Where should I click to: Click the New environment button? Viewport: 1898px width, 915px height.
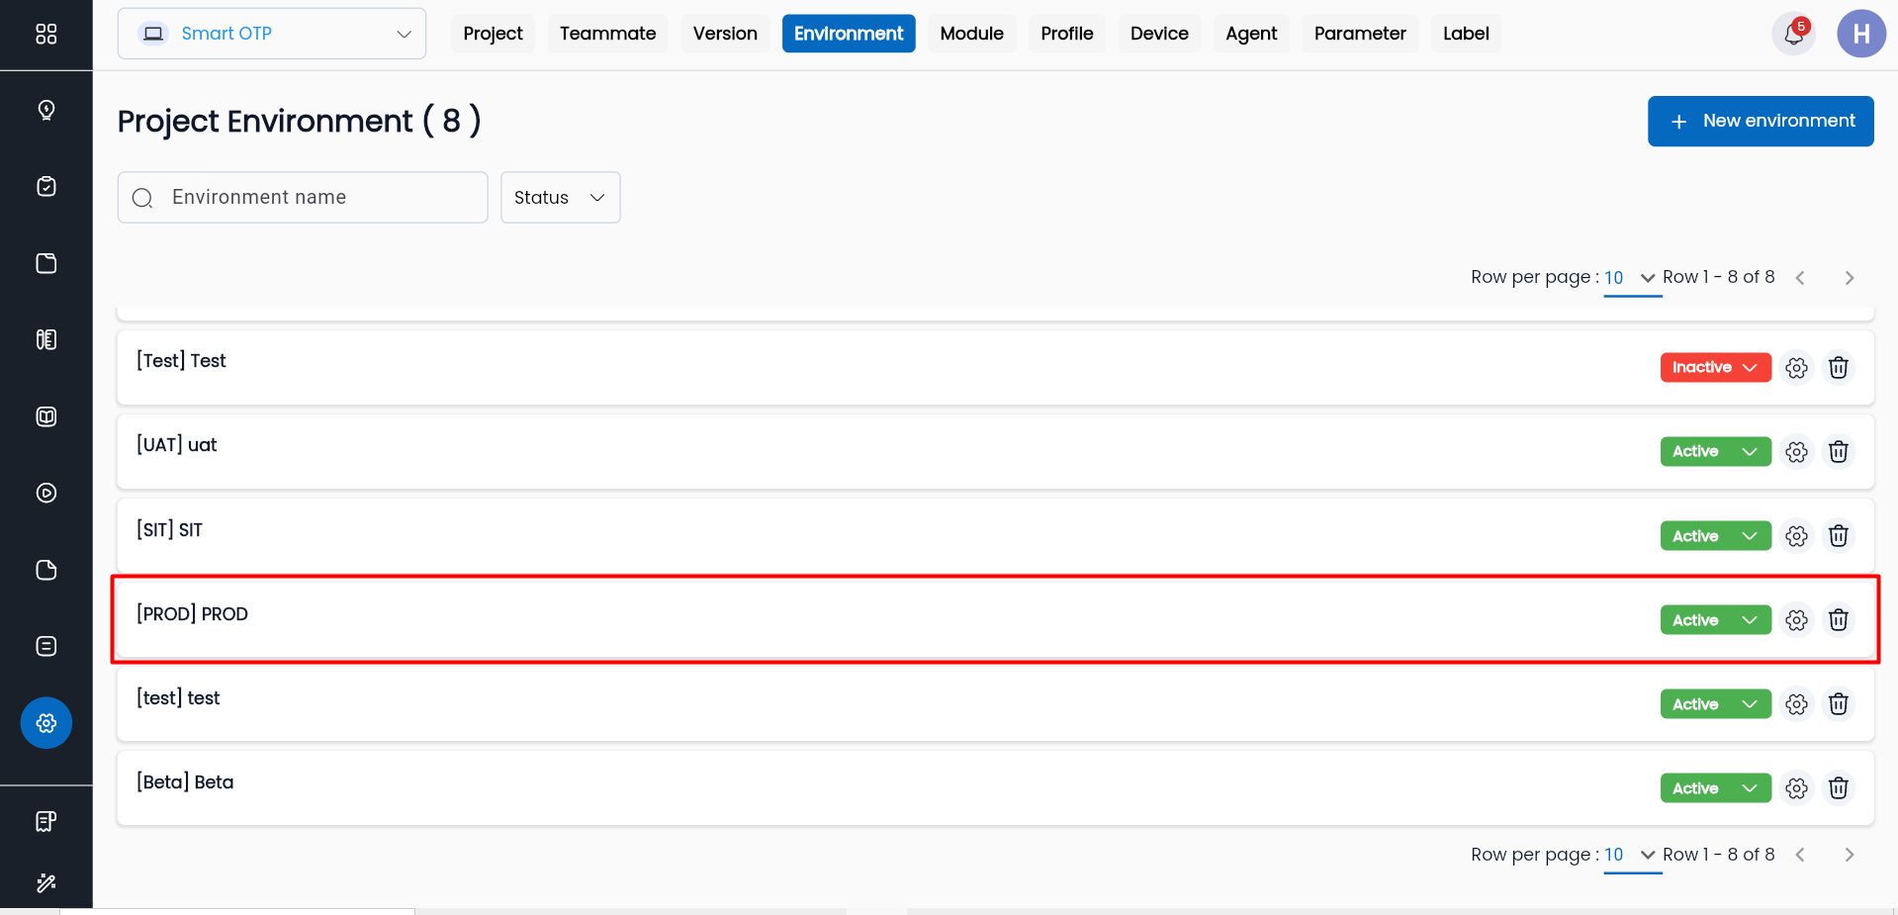point(1760,121)
